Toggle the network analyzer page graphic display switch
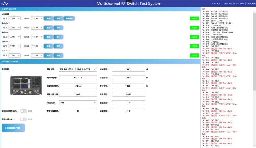 24,111
